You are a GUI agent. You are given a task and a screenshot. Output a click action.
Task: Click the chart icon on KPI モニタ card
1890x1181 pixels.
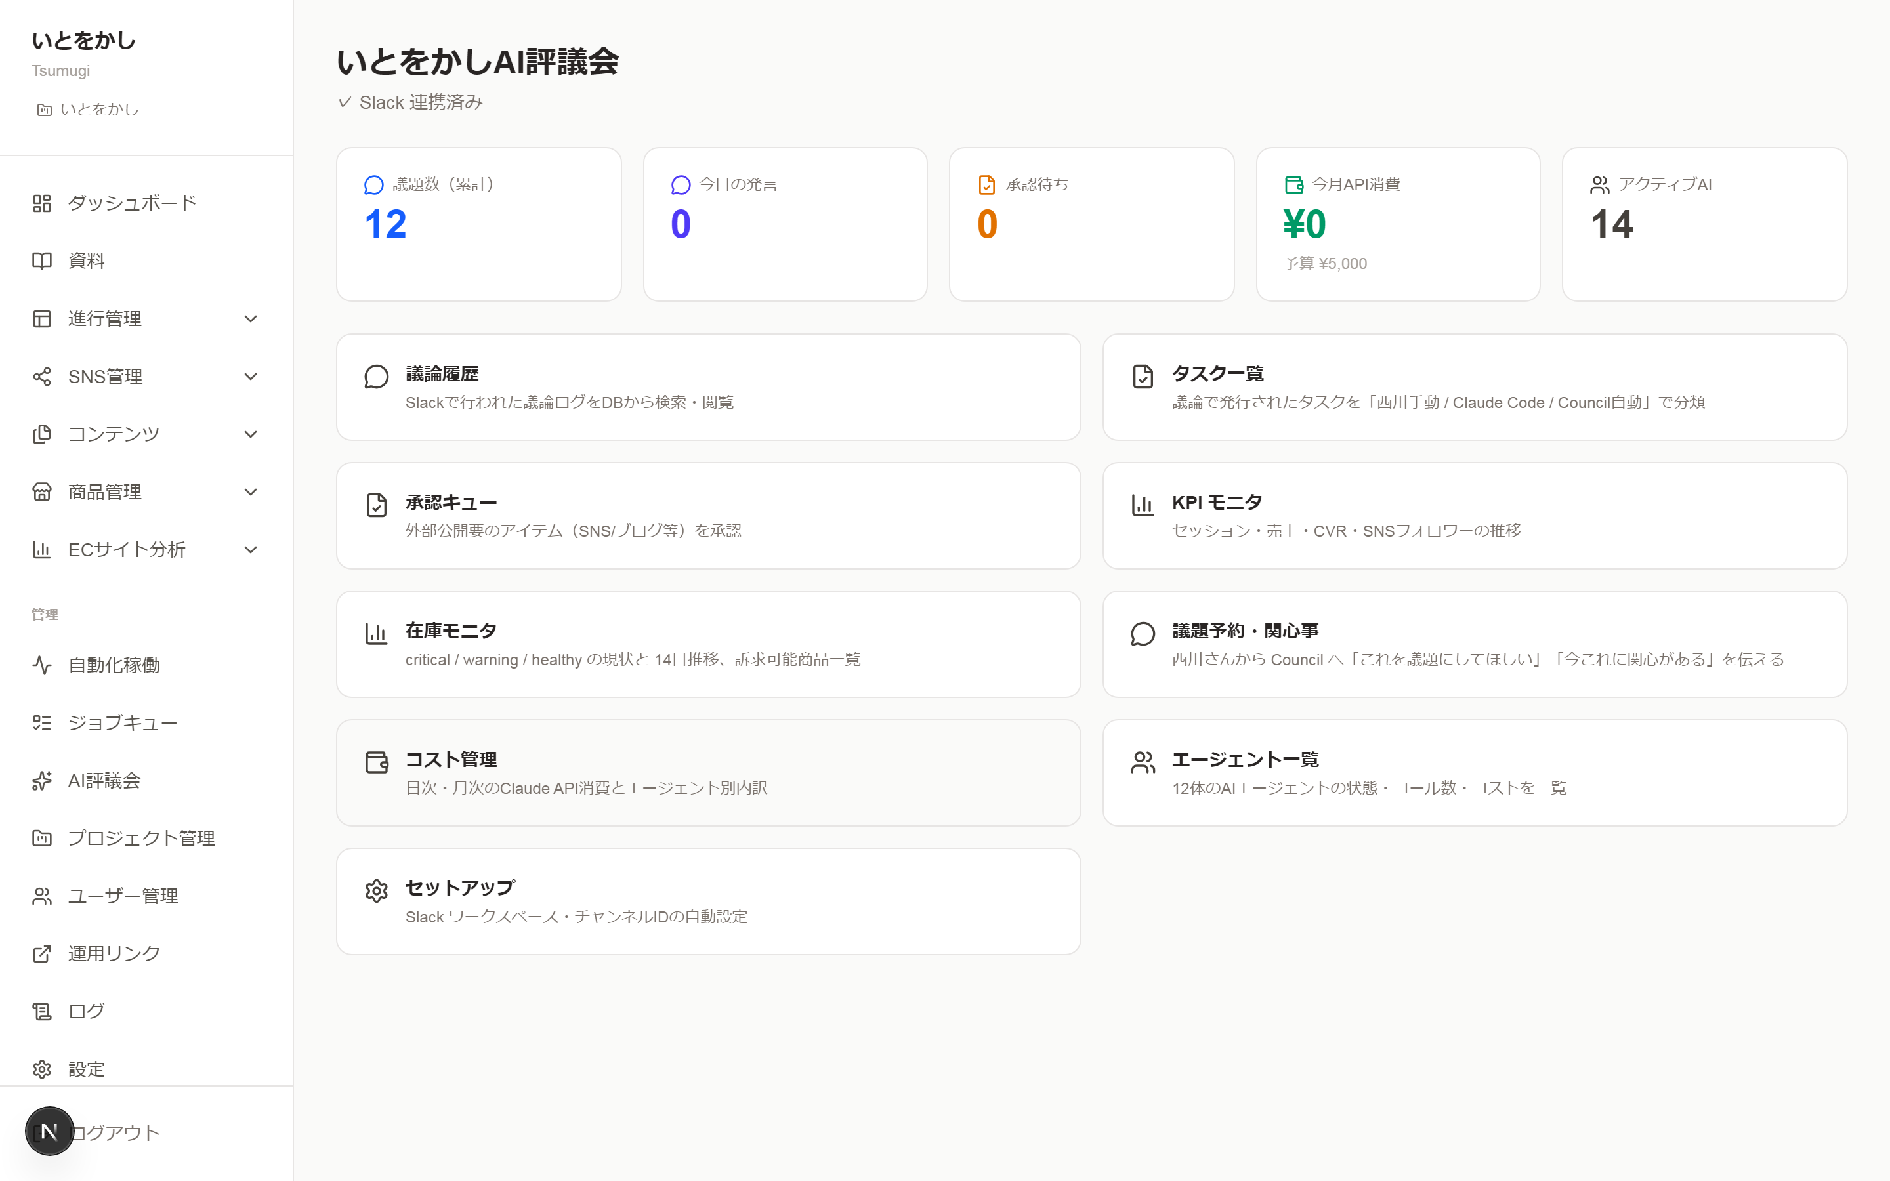pos(1143,505)
